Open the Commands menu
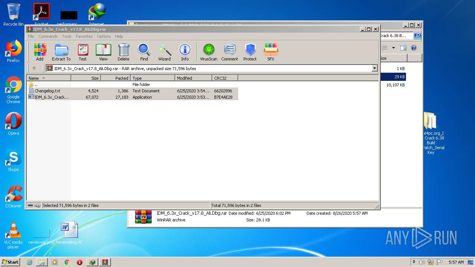The width and height of the screenshot is (475, 267). click(x=48, y=36)
